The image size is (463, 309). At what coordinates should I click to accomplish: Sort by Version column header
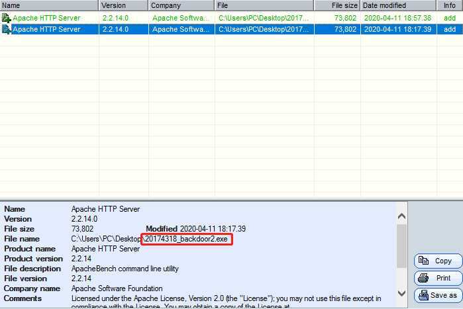123,5
